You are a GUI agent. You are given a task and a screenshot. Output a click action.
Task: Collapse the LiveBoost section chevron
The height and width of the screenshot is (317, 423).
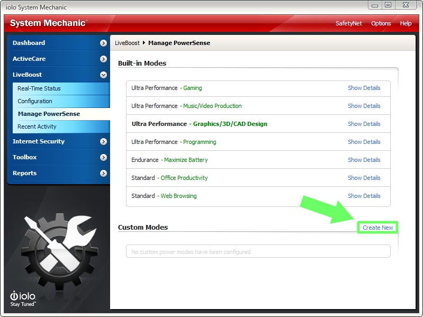tap(103, 75)
